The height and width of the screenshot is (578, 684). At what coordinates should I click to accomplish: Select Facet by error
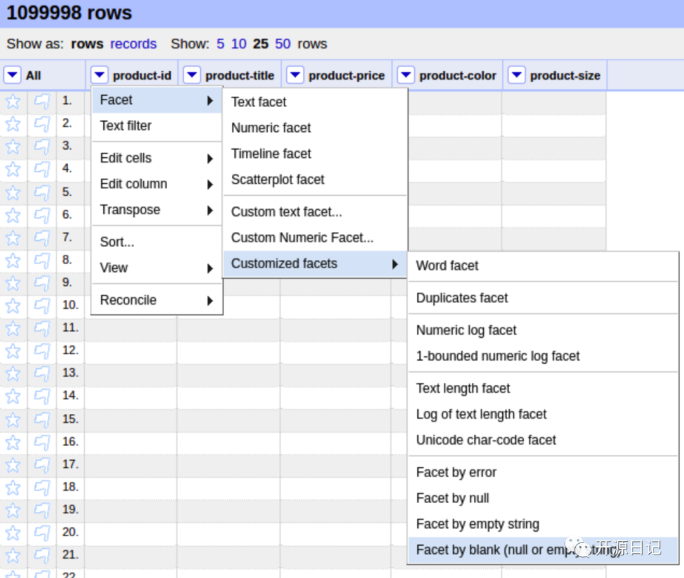pos(543,472)
